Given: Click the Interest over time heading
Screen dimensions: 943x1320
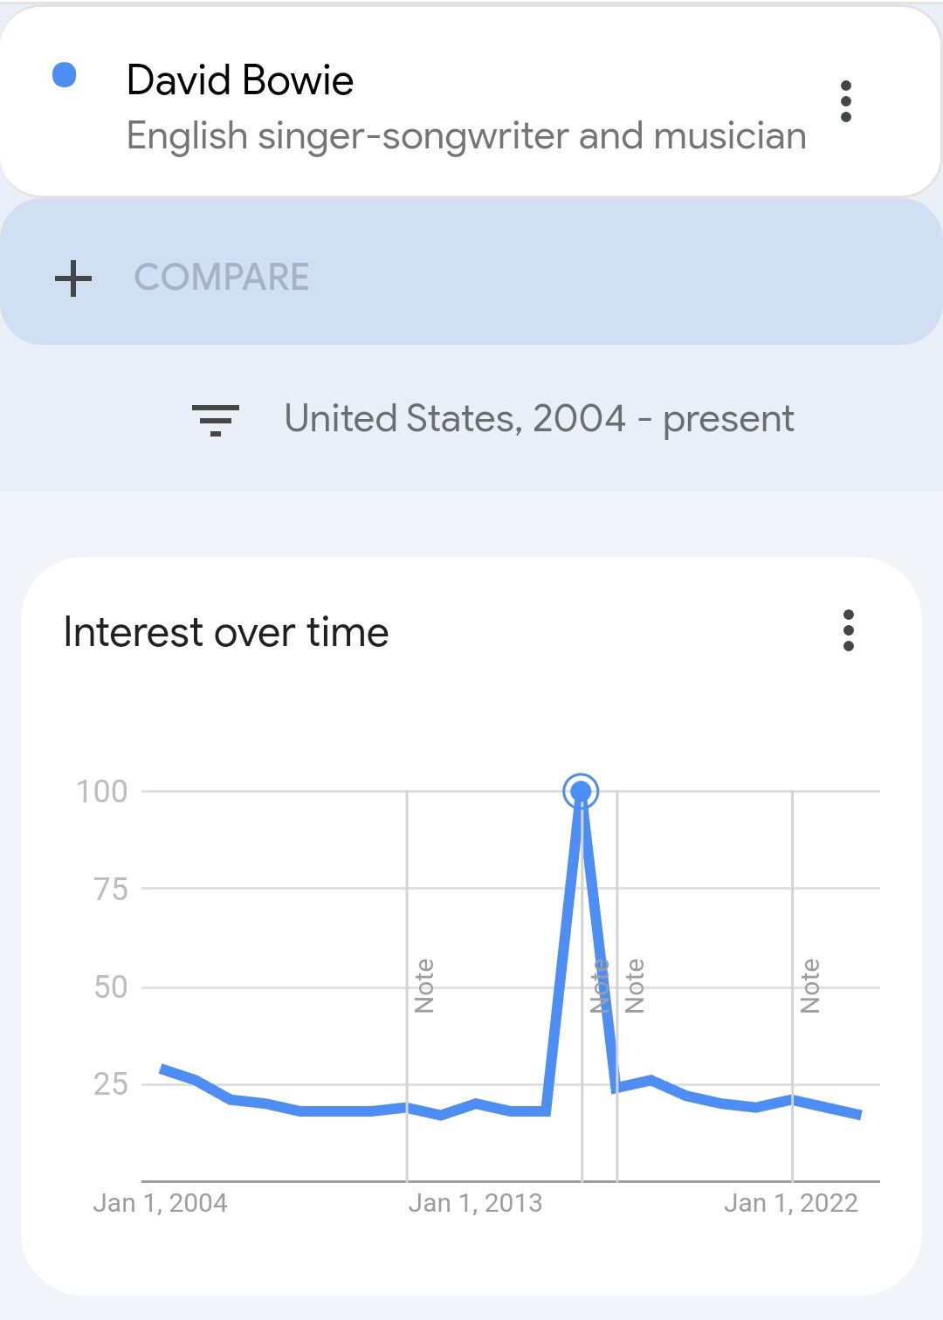Looking at the screenshot, I should [226, 632].
